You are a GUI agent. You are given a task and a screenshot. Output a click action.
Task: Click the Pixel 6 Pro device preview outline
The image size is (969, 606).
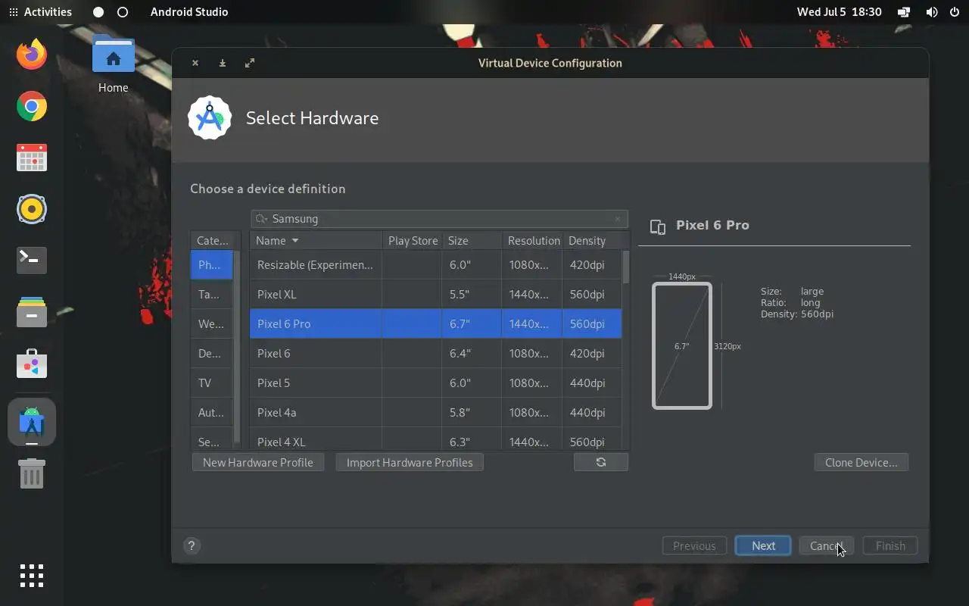tap(682, 345)
